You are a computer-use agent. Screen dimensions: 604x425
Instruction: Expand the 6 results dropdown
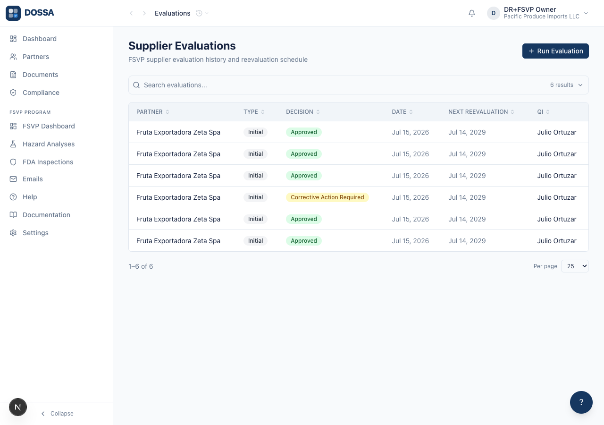tap(567, 85)
